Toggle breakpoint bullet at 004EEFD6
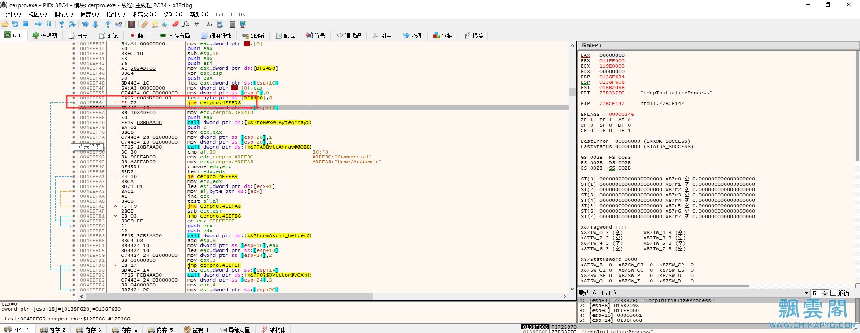860x333 pixels. pos(74,265)
